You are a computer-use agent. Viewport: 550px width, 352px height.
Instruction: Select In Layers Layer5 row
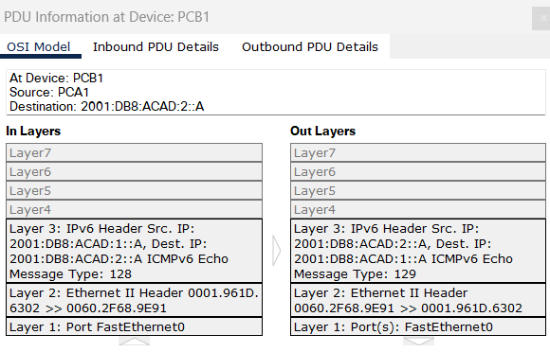[x=134, y=191]
